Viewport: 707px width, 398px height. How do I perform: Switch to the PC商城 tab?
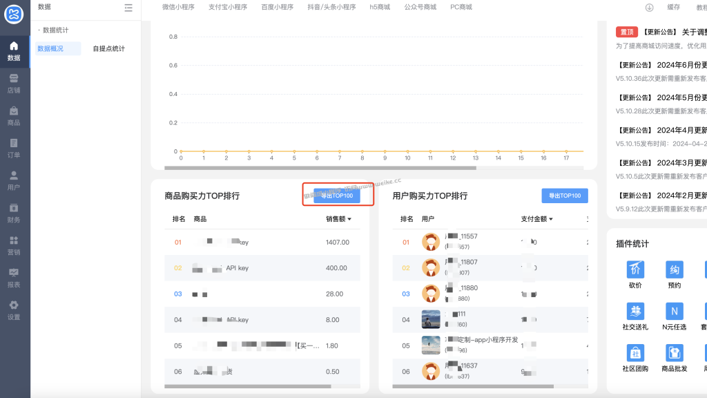(x=461, y=7)
